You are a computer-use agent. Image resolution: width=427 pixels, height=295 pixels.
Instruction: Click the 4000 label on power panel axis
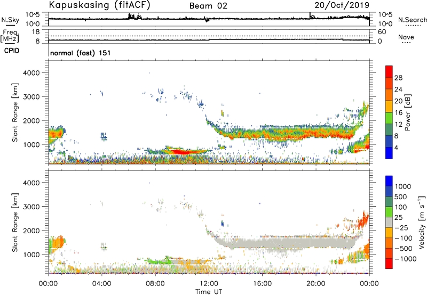31,73
